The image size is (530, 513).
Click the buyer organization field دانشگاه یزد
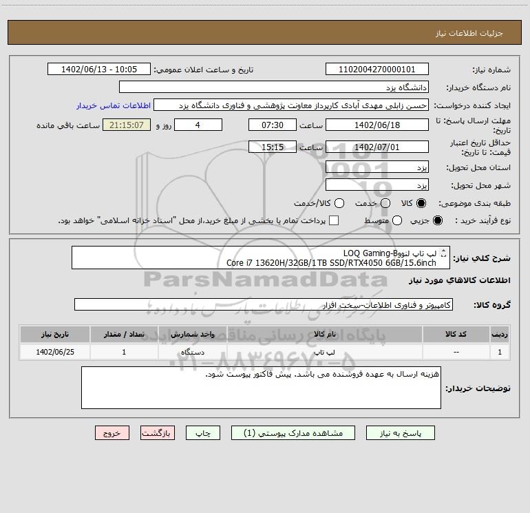point(274,87)
